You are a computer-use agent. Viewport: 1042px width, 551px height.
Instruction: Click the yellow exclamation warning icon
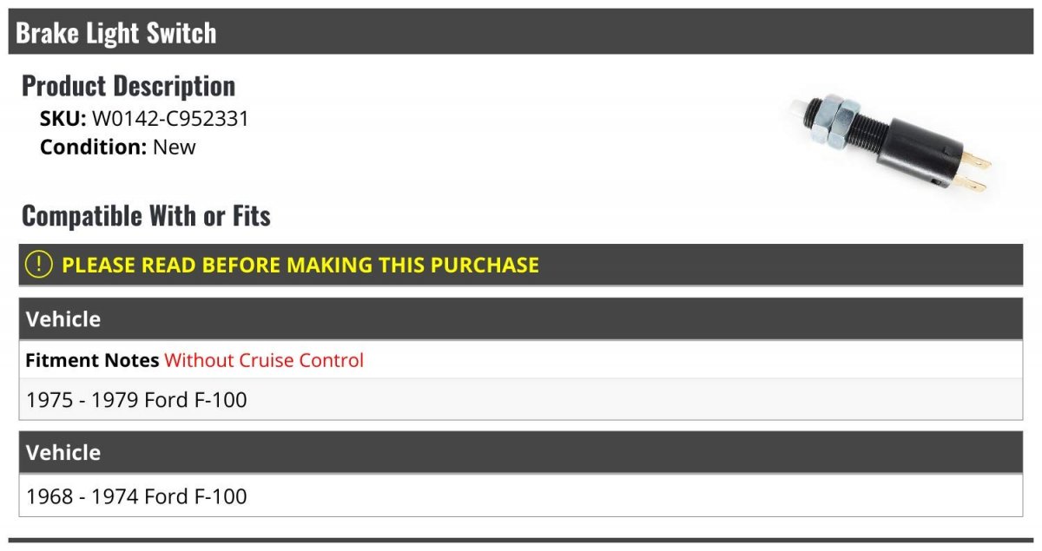[x=39, y=265]
